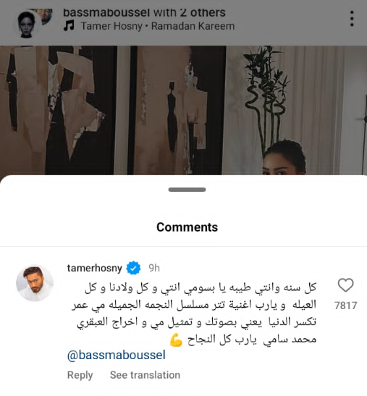
Task: Tap the flexed bicep emoji in comment
Action: tap(176, 340)
